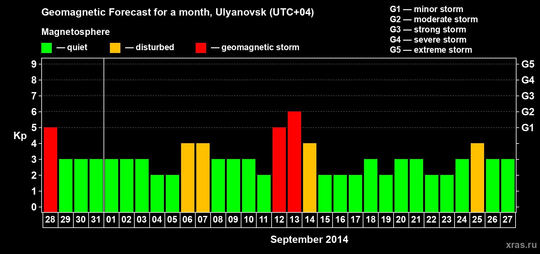Screen dimensions: 540x254
Task: Click the 'G3 — strong storm' legend line
Action: point(428,30)
